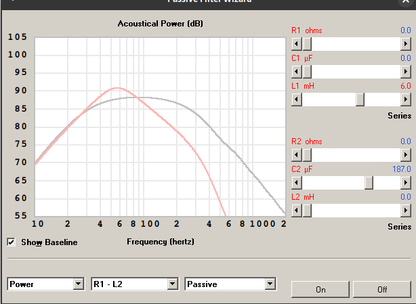
Task: Click the R1 ohms value 0.0
Action: pyautogui.click(x=406, y=30)
